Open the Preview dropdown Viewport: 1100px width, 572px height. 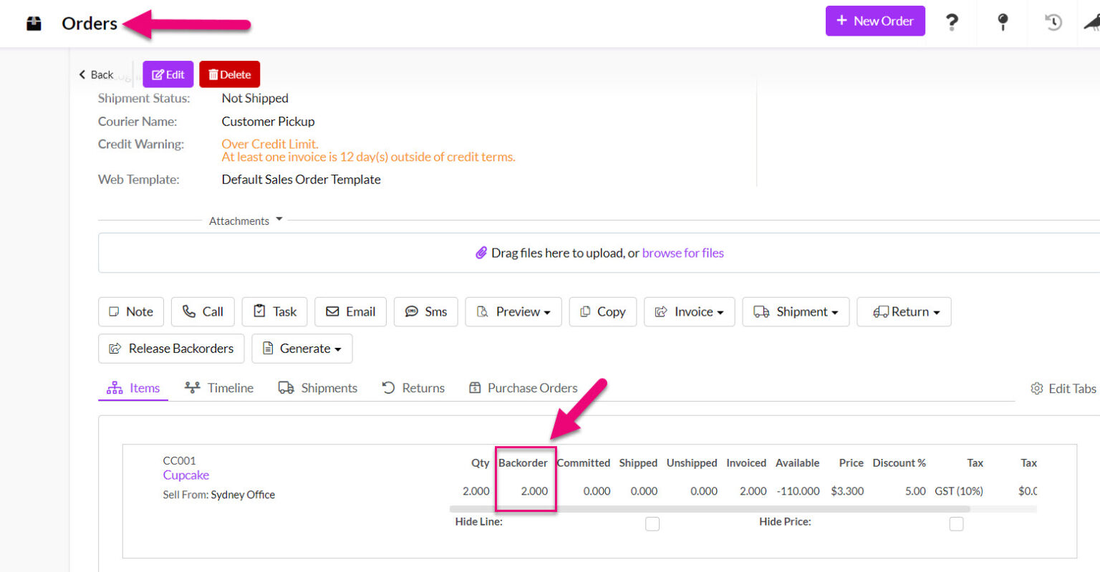tap(513, 311)
